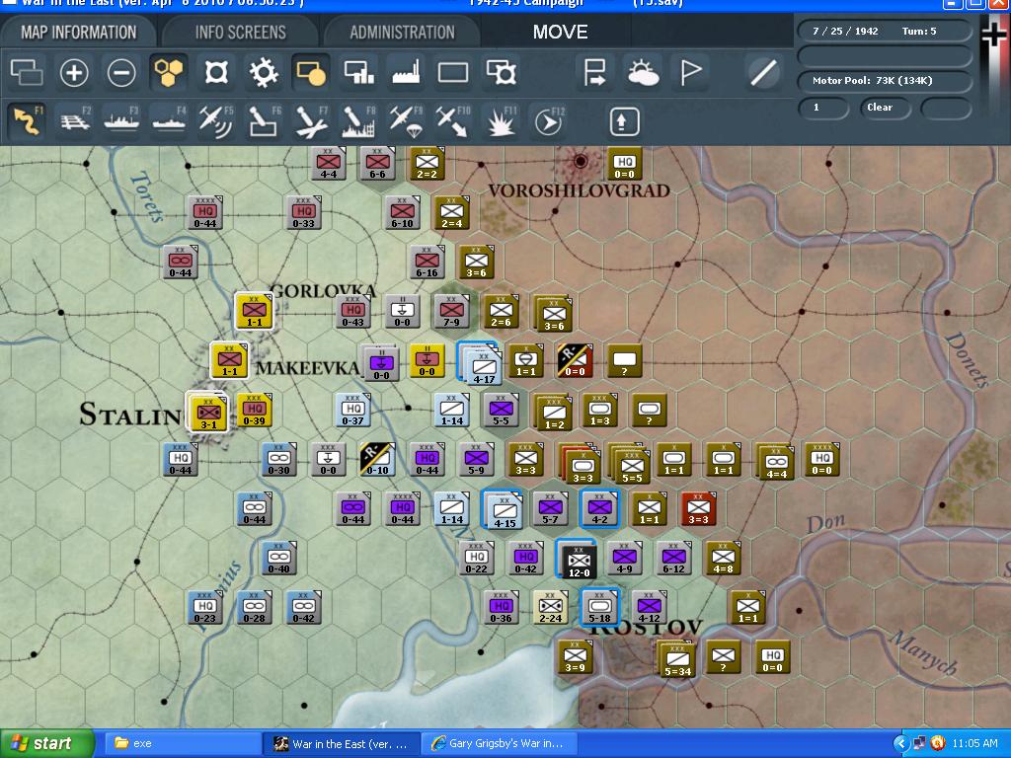The image size is (1011, 758).
Task: Select the F8 bomb city icon
Action: click(x=358, y=121)
